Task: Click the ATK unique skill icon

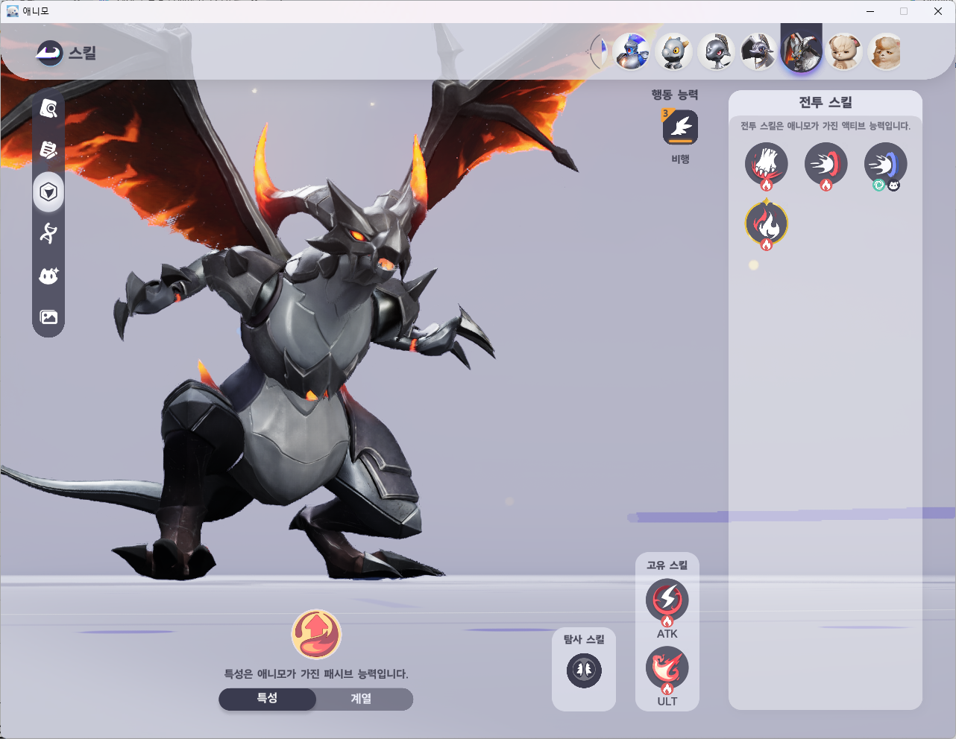Action: (x=667, y=601)
